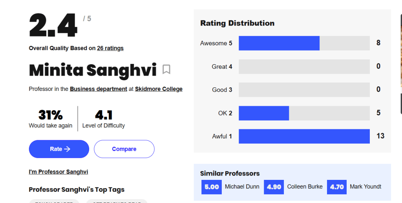Image resolution: width=402 pixels, height=203 pixels.
Task: Open the 26 ratings link
Action: (x=110, y=48)
